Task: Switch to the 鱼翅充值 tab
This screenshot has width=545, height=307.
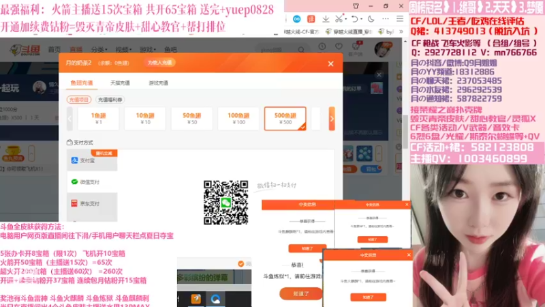Action: pyautogui.click(x=82, y=83)
